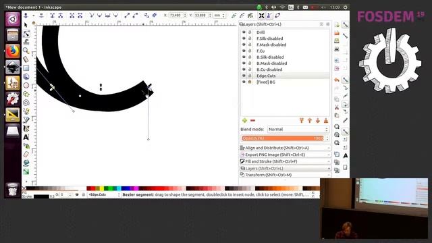Open the Ubuntu Dash home button
Image resolution: width=432 pixels, height=243 pixels.
pyautogui.click(x=13, y=19)
